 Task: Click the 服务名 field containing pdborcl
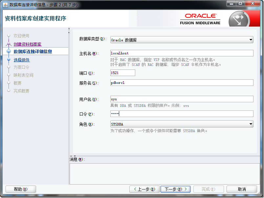(182, 83)
